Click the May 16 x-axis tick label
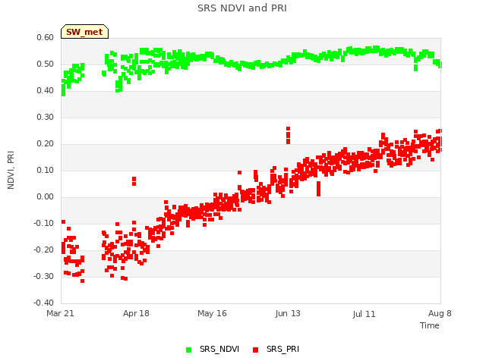The width and height of the screenshot is (486, 364). point(212,313)
